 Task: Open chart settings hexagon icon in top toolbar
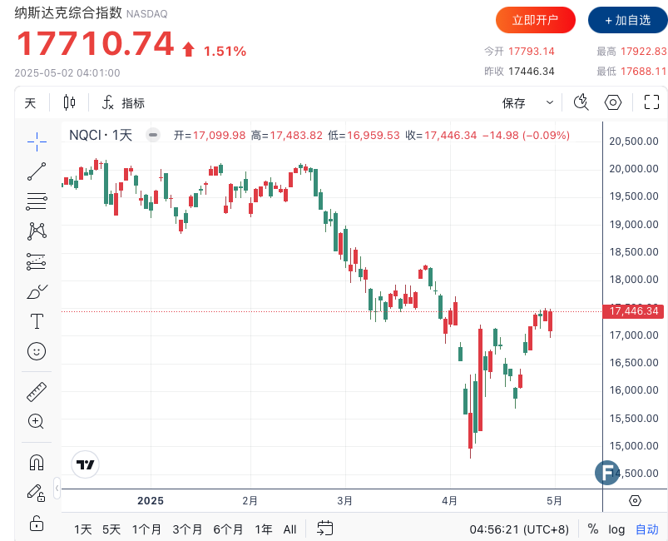point(613,103)
